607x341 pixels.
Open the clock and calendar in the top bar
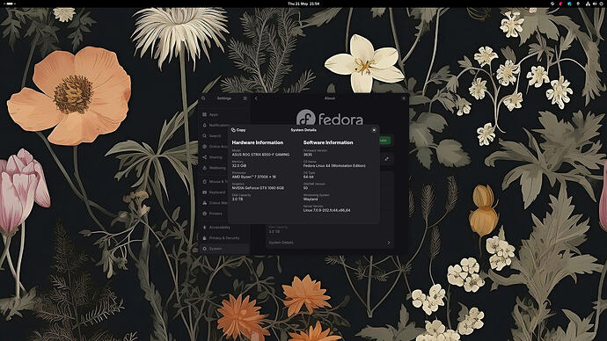303,4
